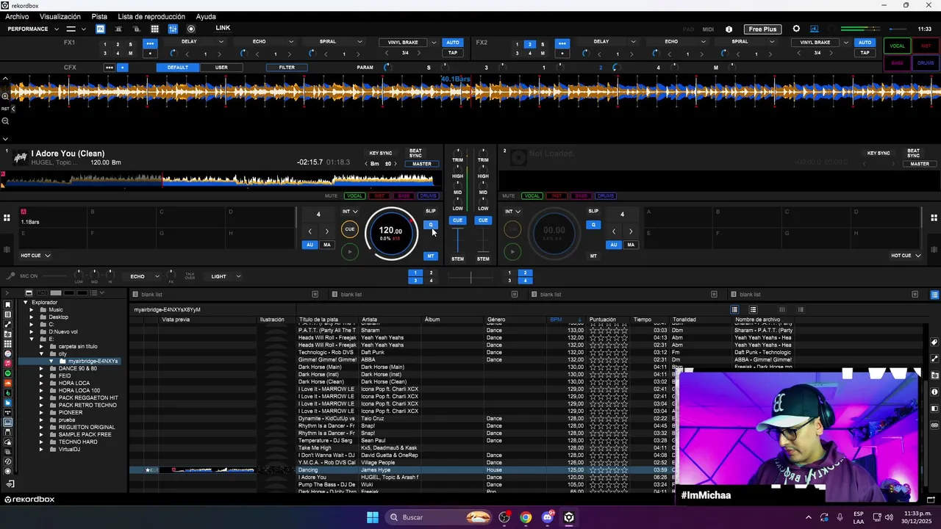Open the Visualización menu
941x529 pixels.
60,16
